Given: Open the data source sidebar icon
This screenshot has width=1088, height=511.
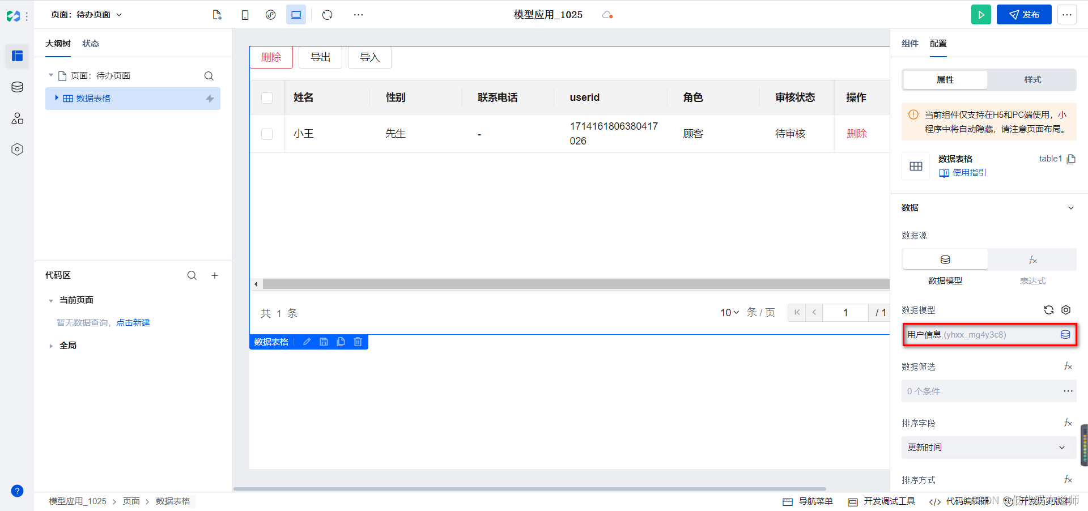Looking at the screenshot, I should (x=17, y=87).
